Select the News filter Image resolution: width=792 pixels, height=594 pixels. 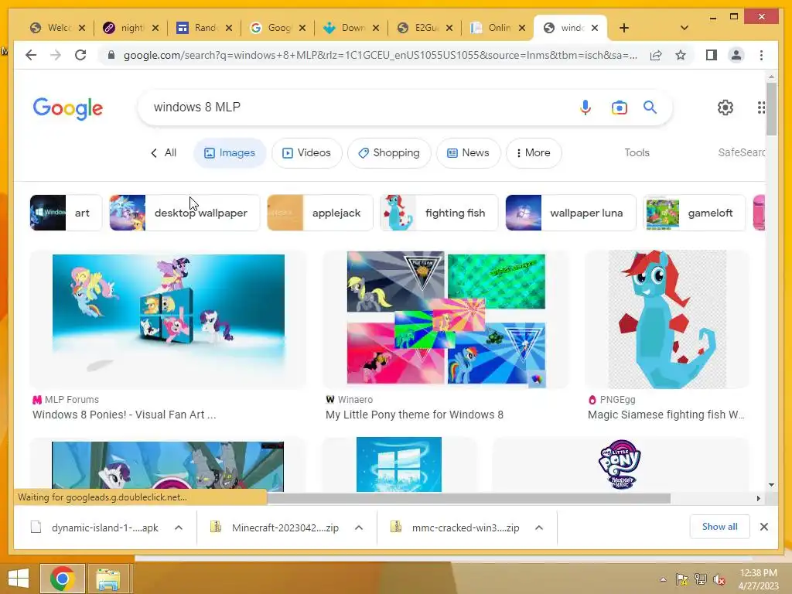(x=468, y=152)
